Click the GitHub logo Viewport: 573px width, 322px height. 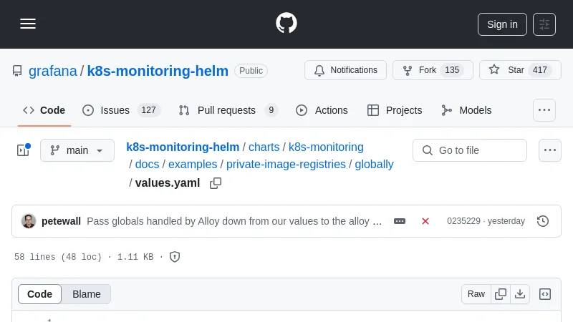click(x=286, y=23)
